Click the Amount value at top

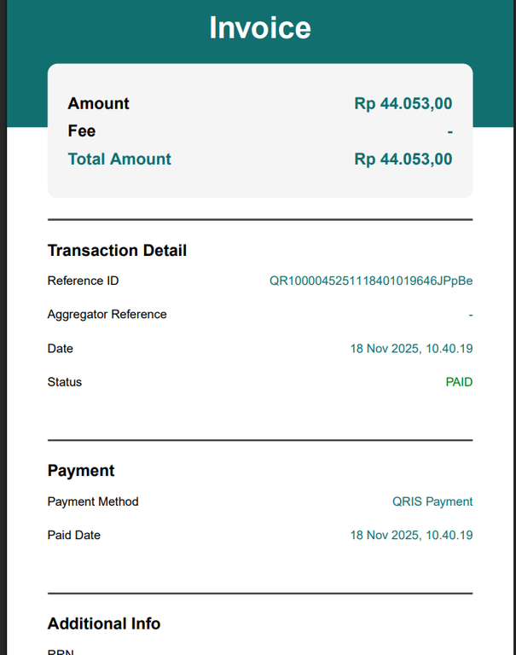(403, 103)
